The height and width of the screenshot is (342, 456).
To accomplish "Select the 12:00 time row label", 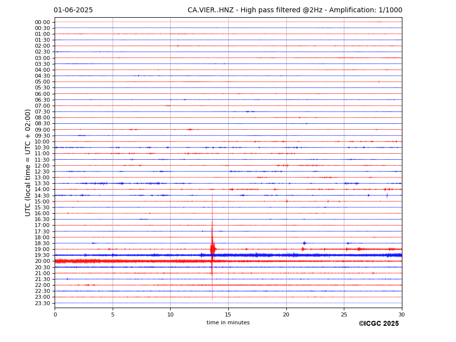I will coord(42,166).
